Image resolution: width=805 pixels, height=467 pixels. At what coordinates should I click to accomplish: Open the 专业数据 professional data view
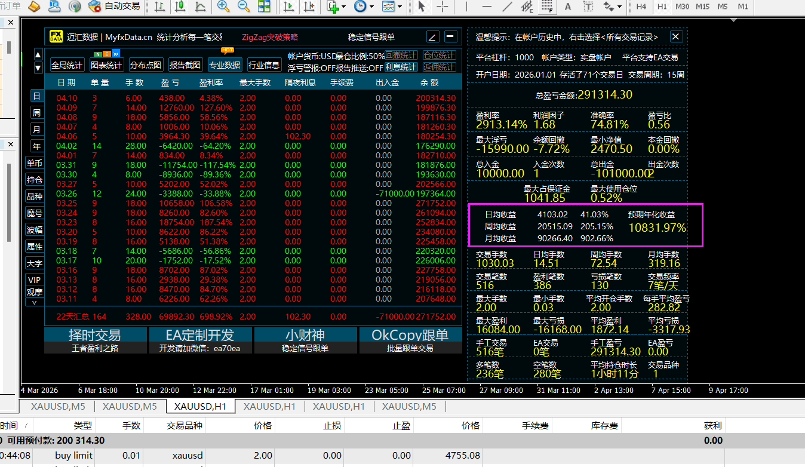[x=225, y=65]
